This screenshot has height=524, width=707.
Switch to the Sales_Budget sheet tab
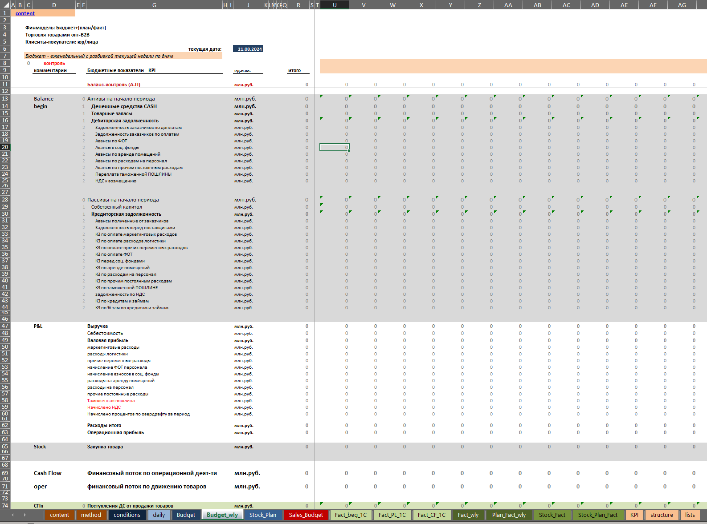tap(306, 515)
